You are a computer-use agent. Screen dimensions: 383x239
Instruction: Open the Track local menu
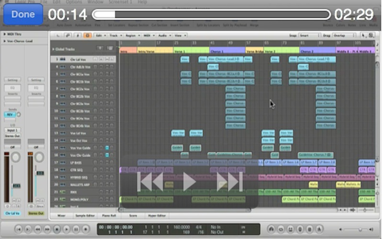click(115, 35)
